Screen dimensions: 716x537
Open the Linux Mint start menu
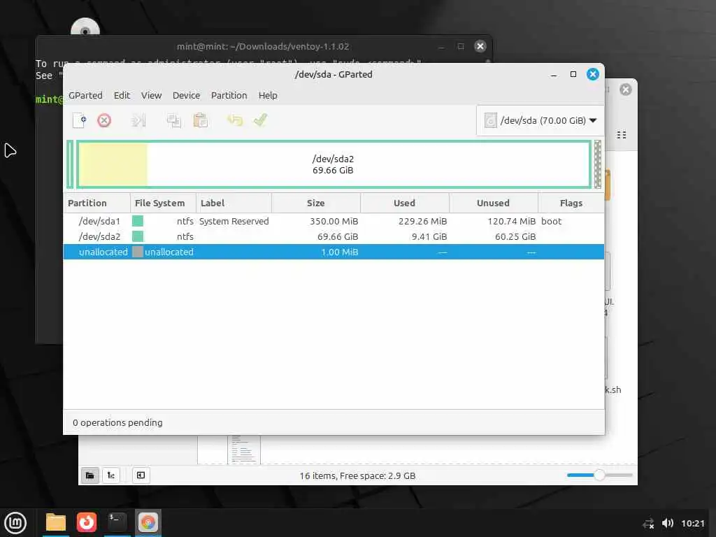(x=15, y=522)
